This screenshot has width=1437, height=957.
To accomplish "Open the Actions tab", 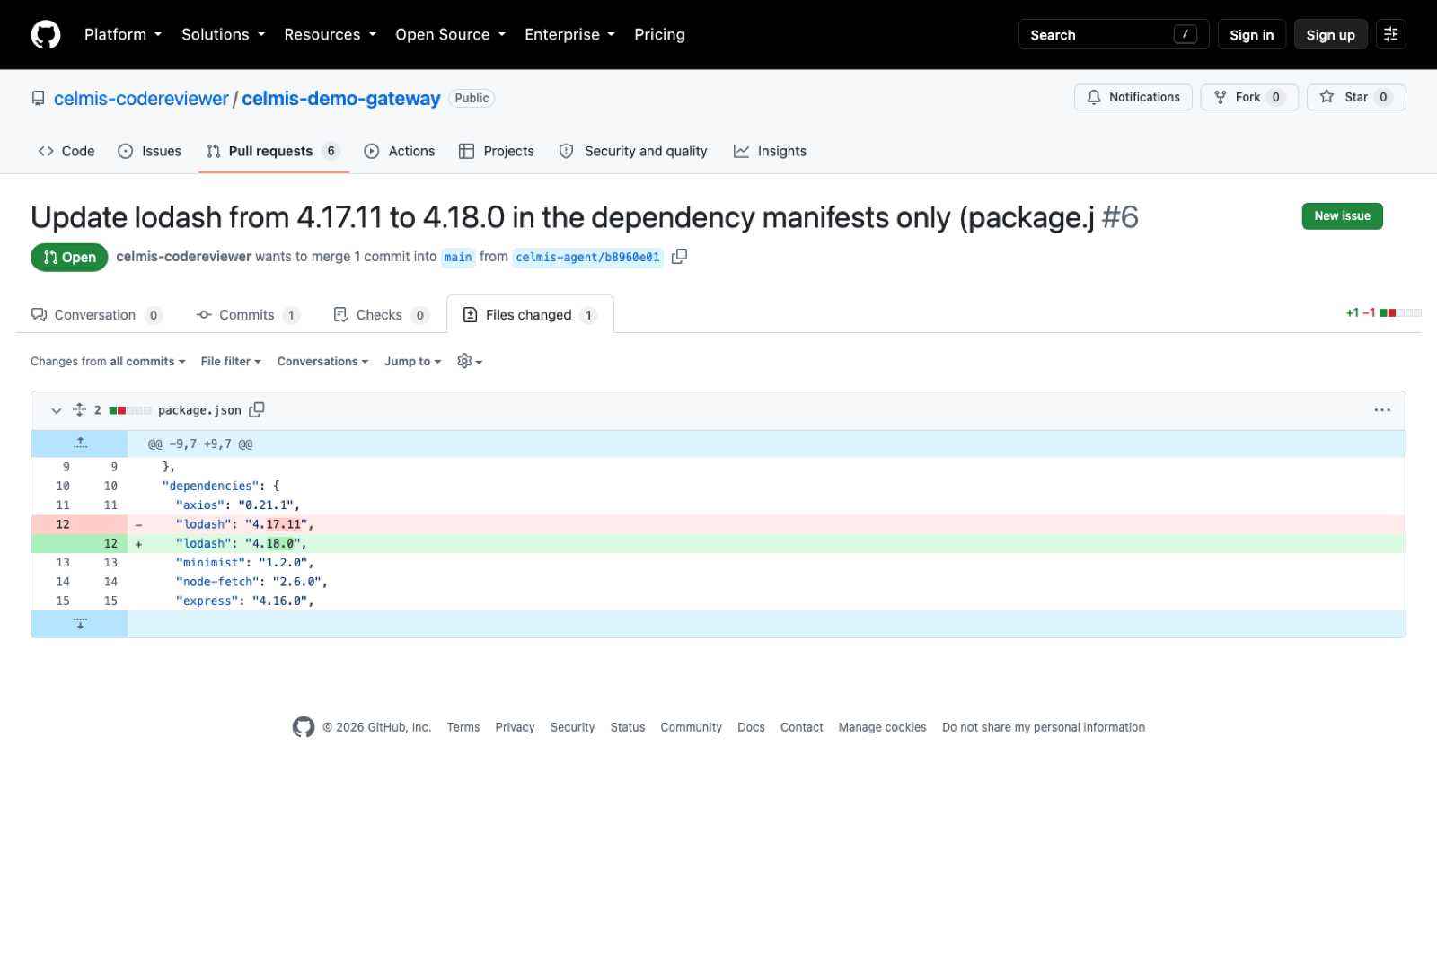I will pos(400,151).
